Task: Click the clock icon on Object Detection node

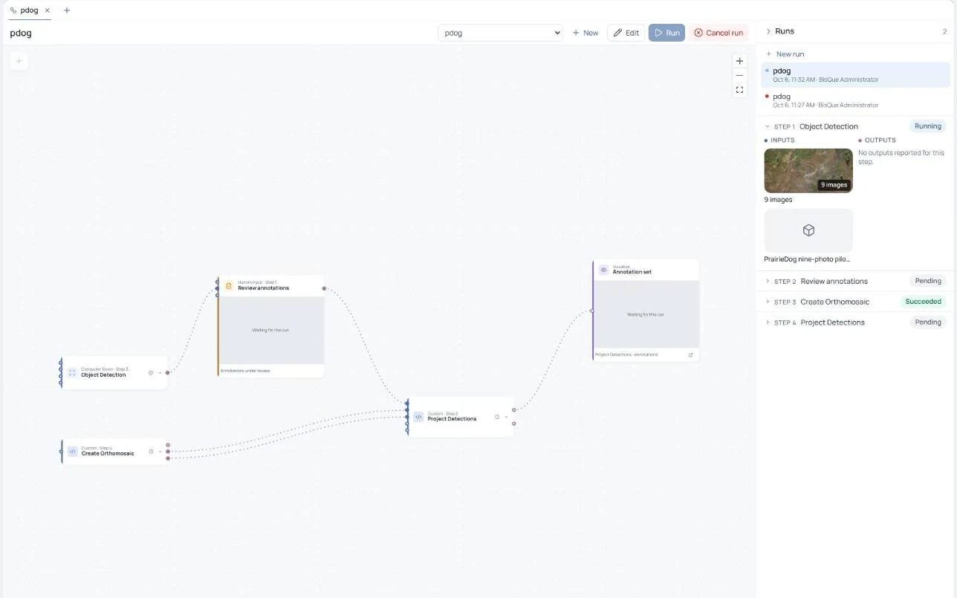Action: coord(151,373)
